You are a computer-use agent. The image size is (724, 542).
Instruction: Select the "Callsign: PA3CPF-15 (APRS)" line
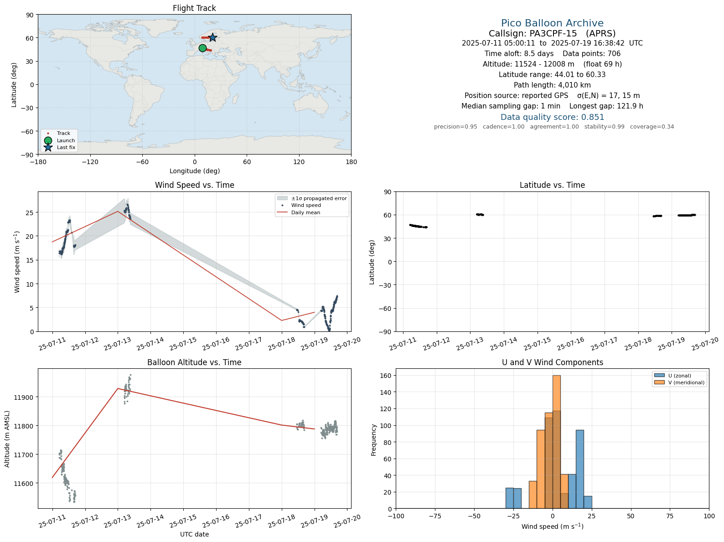[x=552, y=33]
